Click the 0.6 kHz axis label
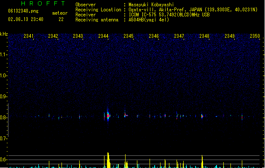The height and width of the screenshot is (168, 265). (x=3, y=160)
